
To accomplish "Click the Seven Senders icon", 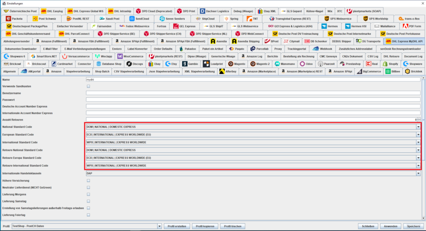I will 162,19.
